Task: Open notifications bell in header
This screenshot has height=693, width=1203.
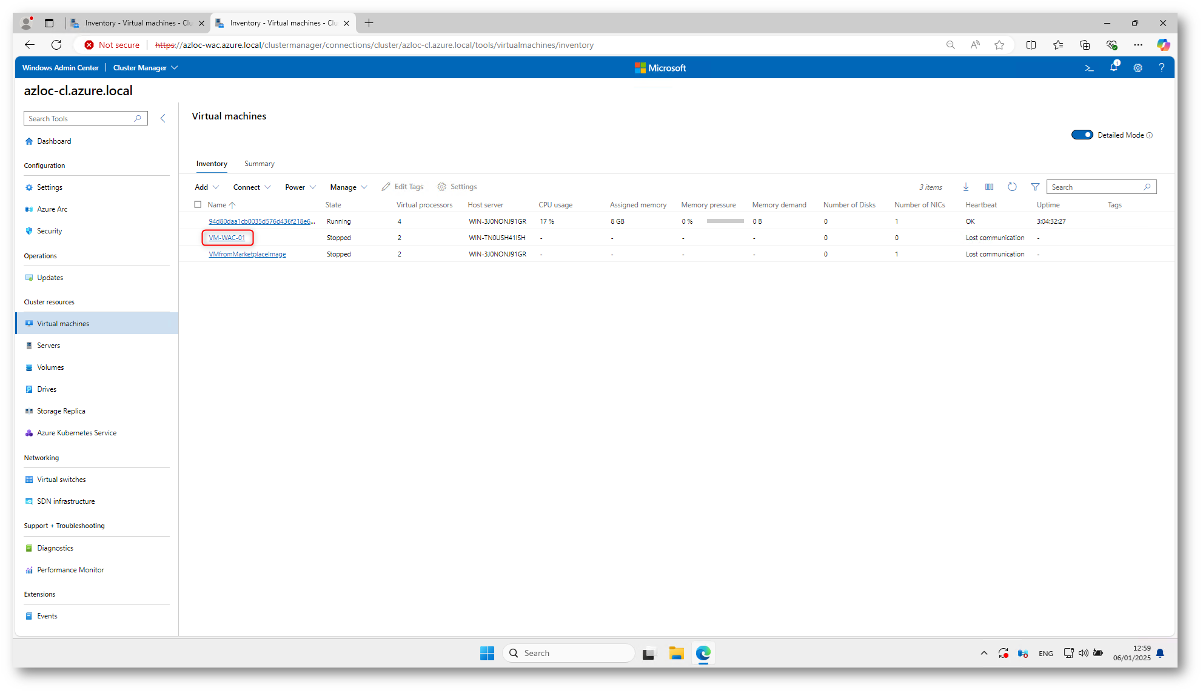Action: (x=1113, y=67)
